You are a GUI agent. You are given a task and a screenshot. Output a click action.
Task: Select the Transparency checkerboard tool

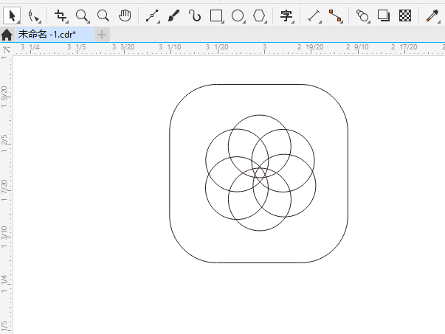click(405, 15)
